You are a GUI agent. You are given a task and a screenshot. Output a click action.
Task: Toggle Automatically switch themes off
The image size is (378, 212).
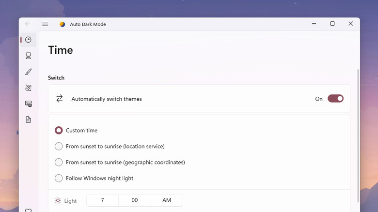pyautogui.click(x=335, y=99)
